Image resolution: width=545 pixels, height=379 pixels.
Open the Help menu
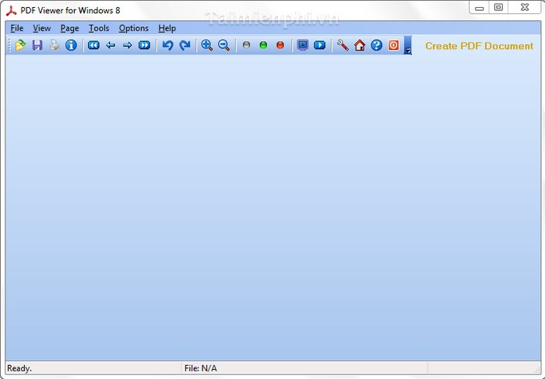(x=167, y=28)
